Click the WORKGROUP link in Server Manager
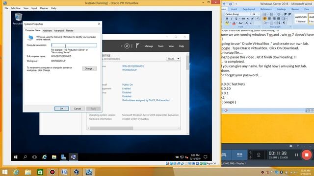 (130, 70)
